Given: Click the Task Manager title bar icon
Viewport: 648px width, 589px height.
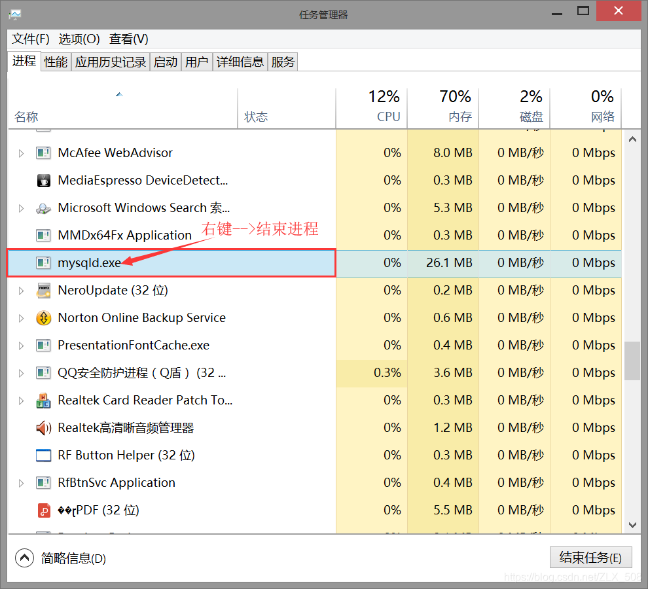Looking at the screenshot, I should pos(15,15).
